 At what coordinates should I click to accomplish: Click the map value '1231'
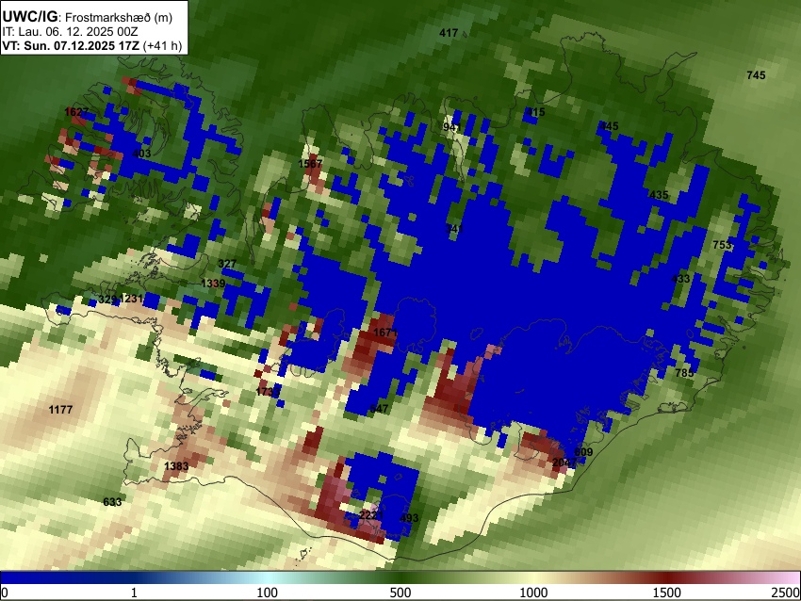coord(131,299)
